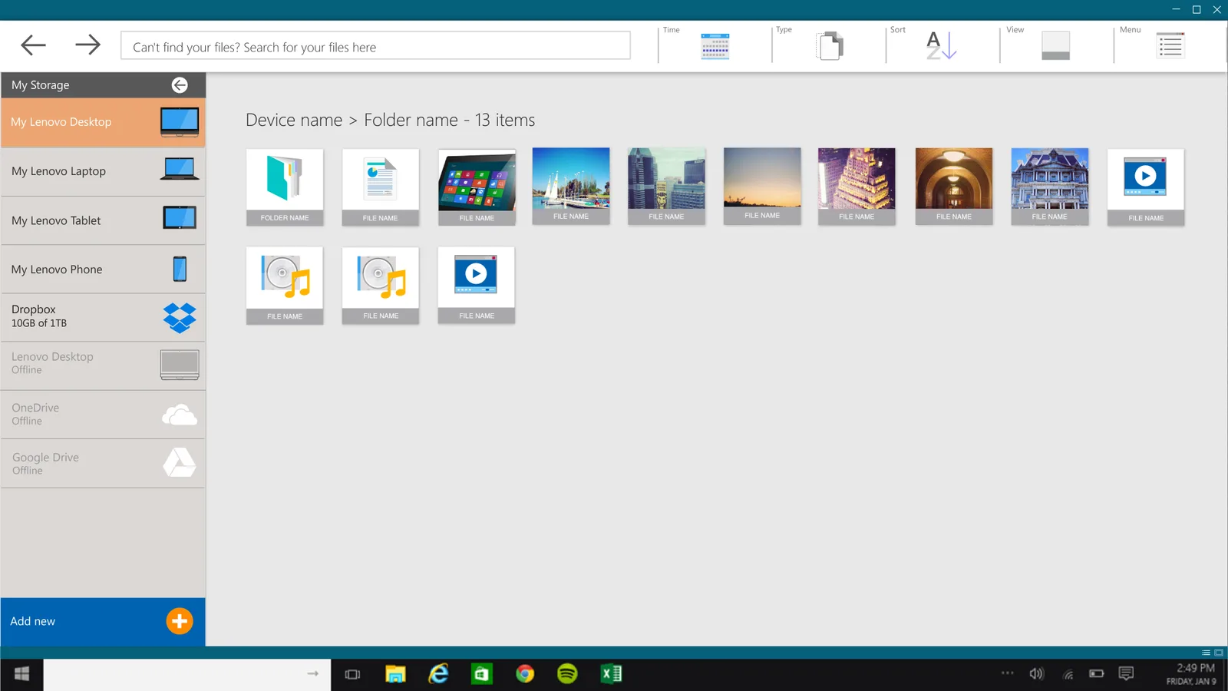The image size is (1228, 691).
Task: Select My Lenovo Desktop device
Action: [x=103, y=123]
